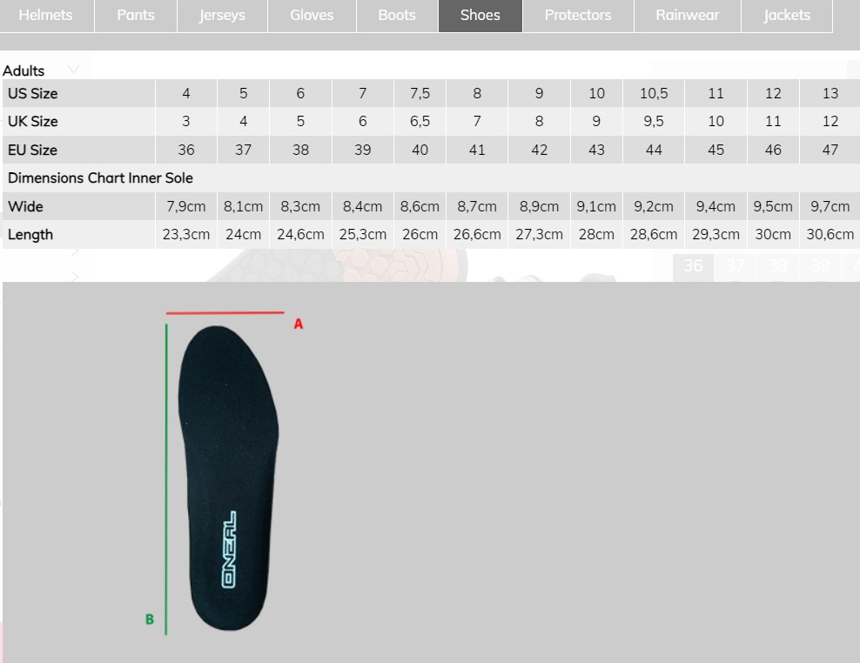Image resolution: width=860 pixels, height=663 pixels.
Task: Click the 26,6cm length value
Action: (x=477, y=235)
